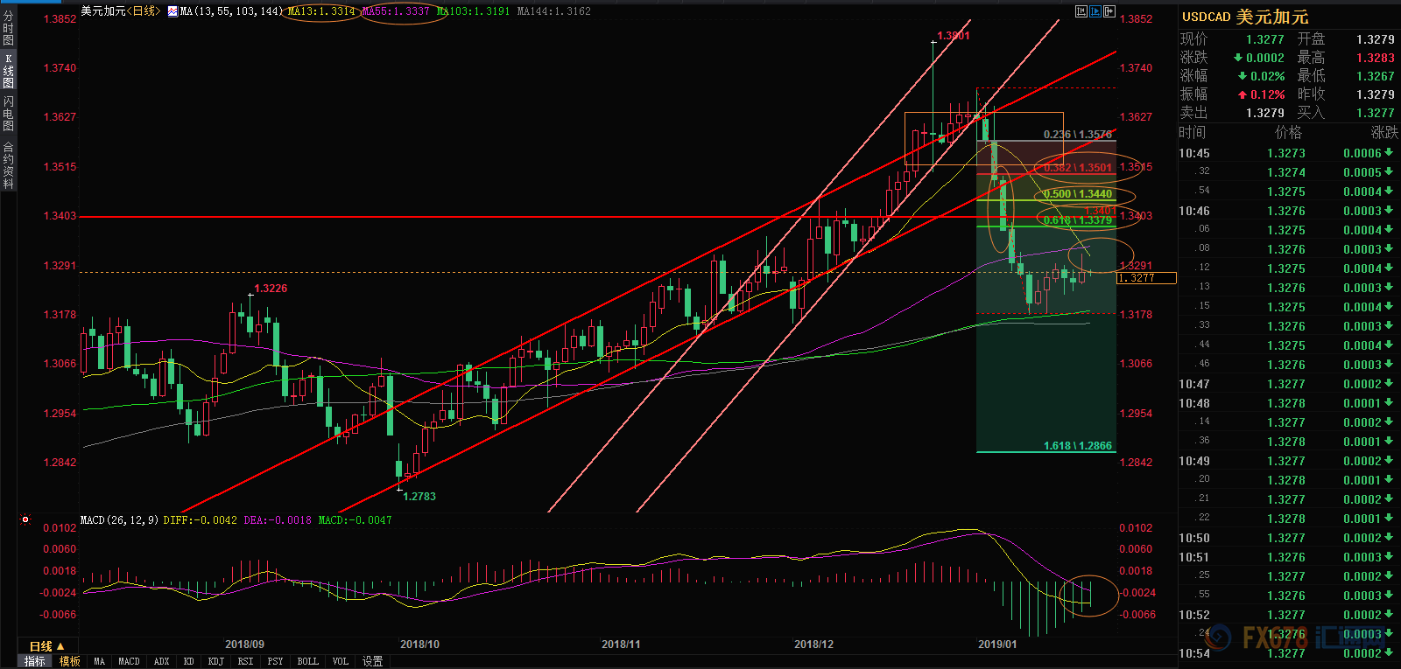Click the USDCAD 美元加元 quote header

(x=1245, y=17)
